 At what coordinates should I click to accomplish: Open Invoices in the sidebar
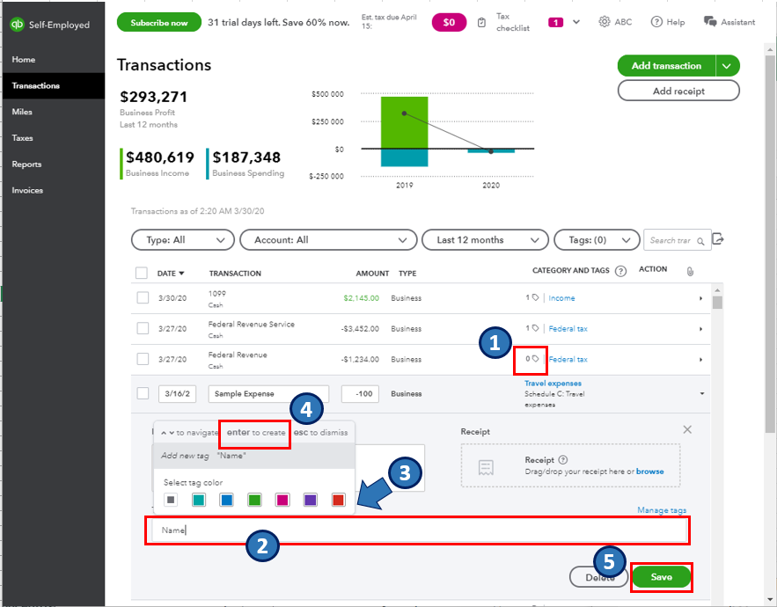tap(54, 190)
